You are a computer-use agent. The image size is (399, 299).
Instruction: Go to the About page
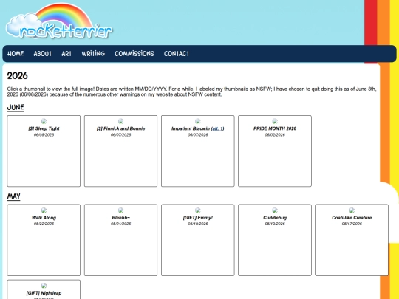[x=43, y=54]
